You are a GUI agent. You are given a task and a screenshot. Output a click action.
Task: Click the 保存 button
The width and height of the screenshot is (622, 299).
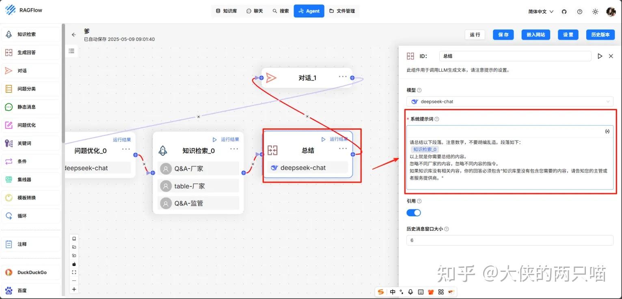pos(503,34)
